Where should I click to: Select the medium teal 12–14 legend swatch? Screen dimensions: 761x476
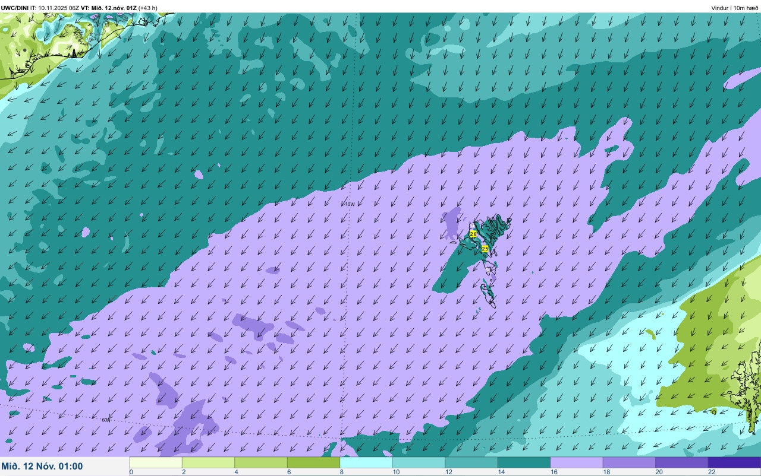click(471, 462)
